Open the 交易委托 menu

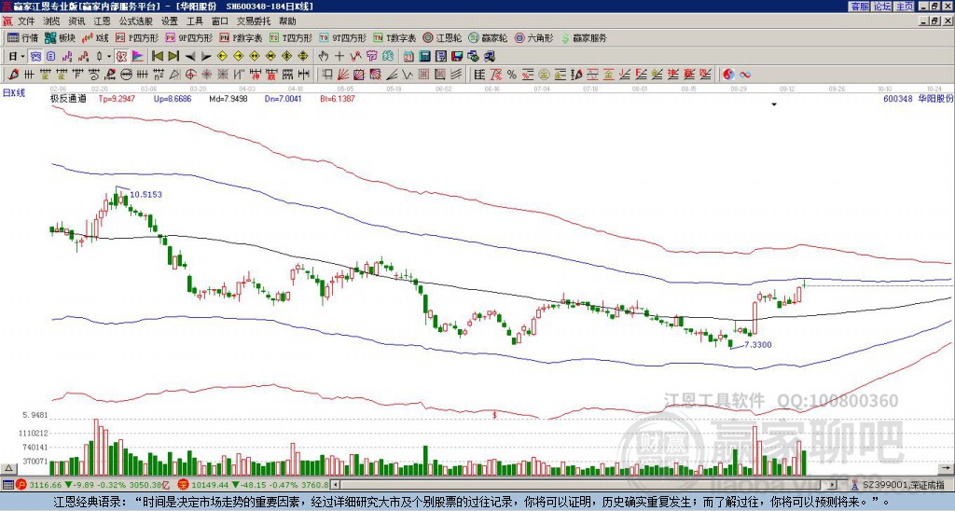pos(254,21)
